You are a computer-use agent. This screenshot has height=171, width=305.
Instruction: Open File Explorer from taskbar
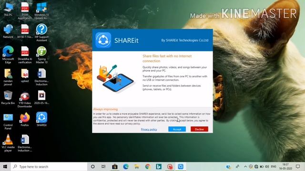coord(137,167)
